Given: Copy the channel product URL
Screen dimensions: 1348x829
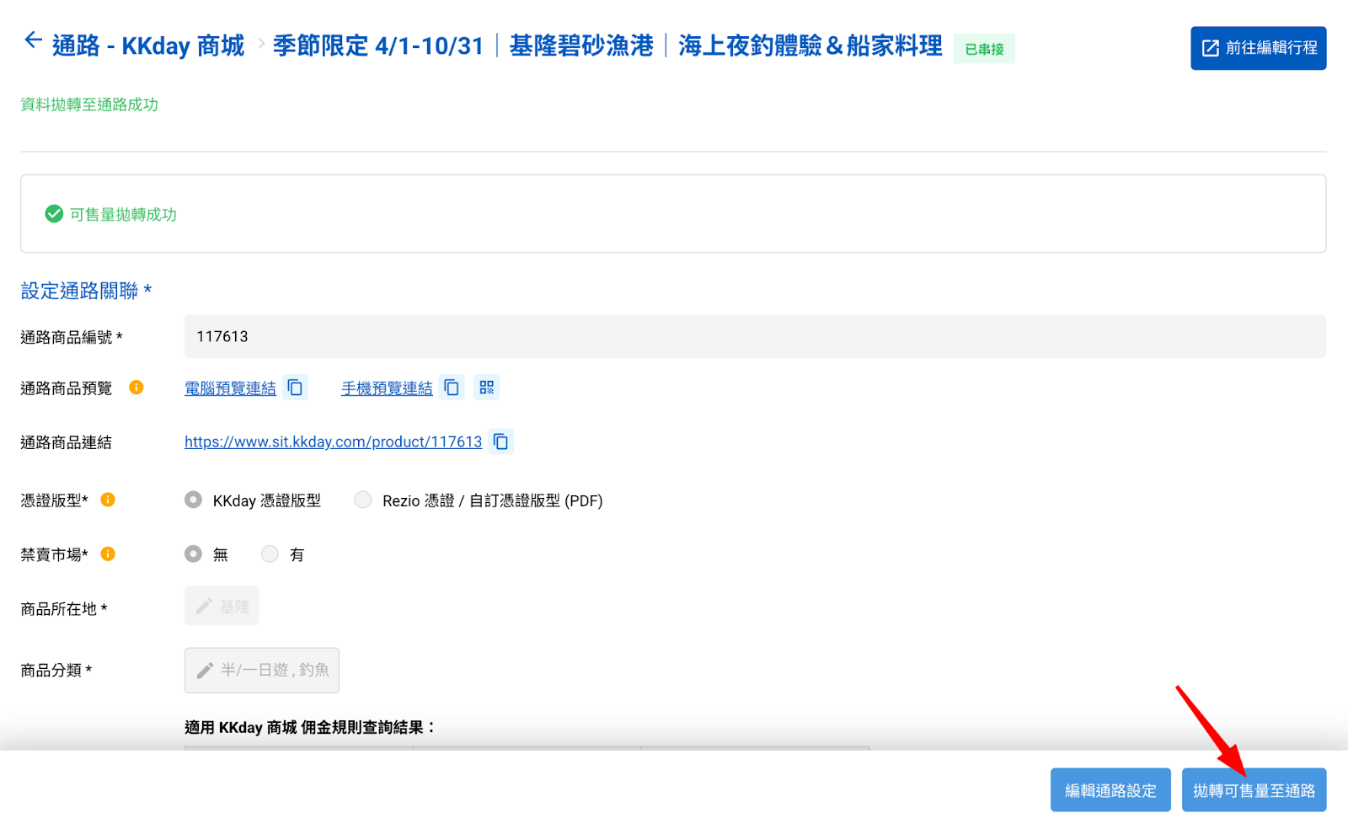Looking at the screenshot, I should point(500,441).
